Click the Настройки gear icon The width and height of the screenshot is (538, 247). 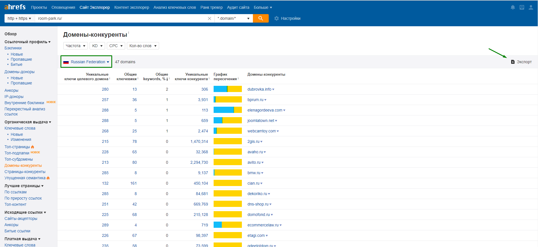pyautogui.click(x=276, y=18)
